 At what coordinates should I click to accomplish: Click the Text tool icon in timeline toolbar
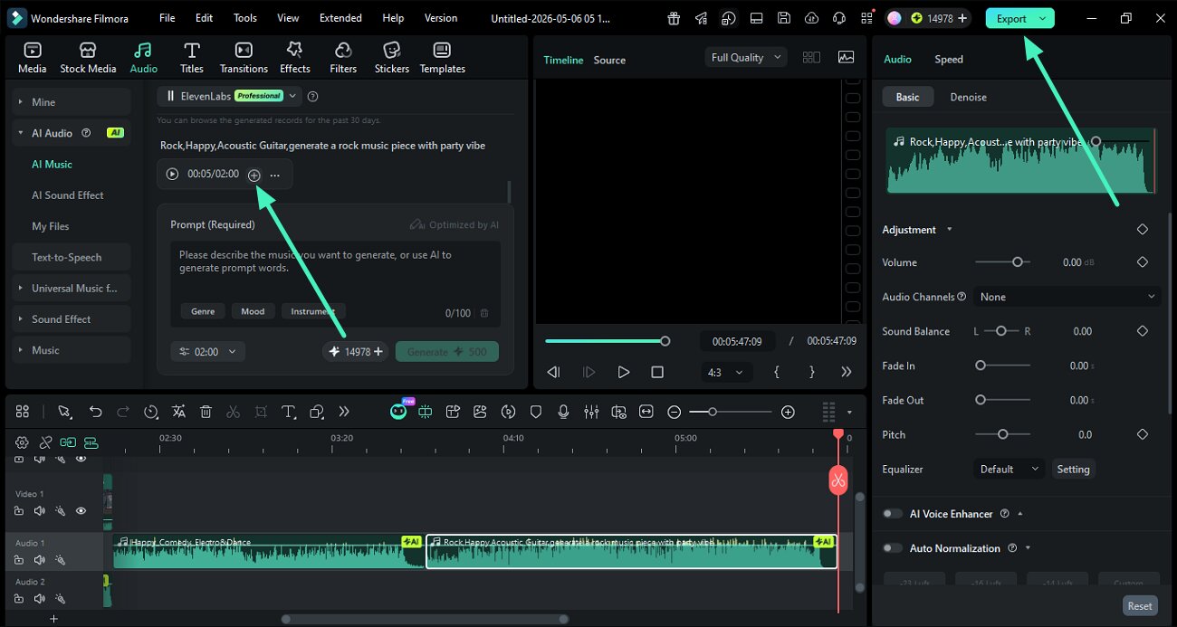click(x=289, y=412)
